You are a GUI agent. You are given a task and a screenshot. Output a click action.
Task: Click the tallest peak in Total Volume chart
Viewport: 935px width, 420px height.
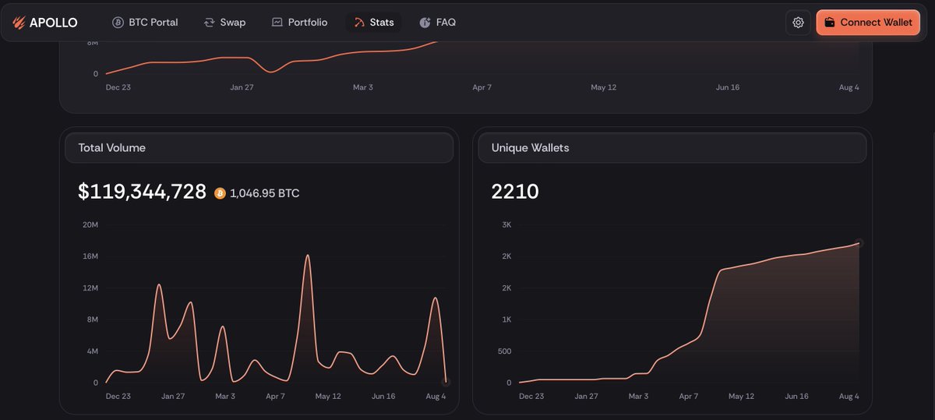(x=308, y=256)
